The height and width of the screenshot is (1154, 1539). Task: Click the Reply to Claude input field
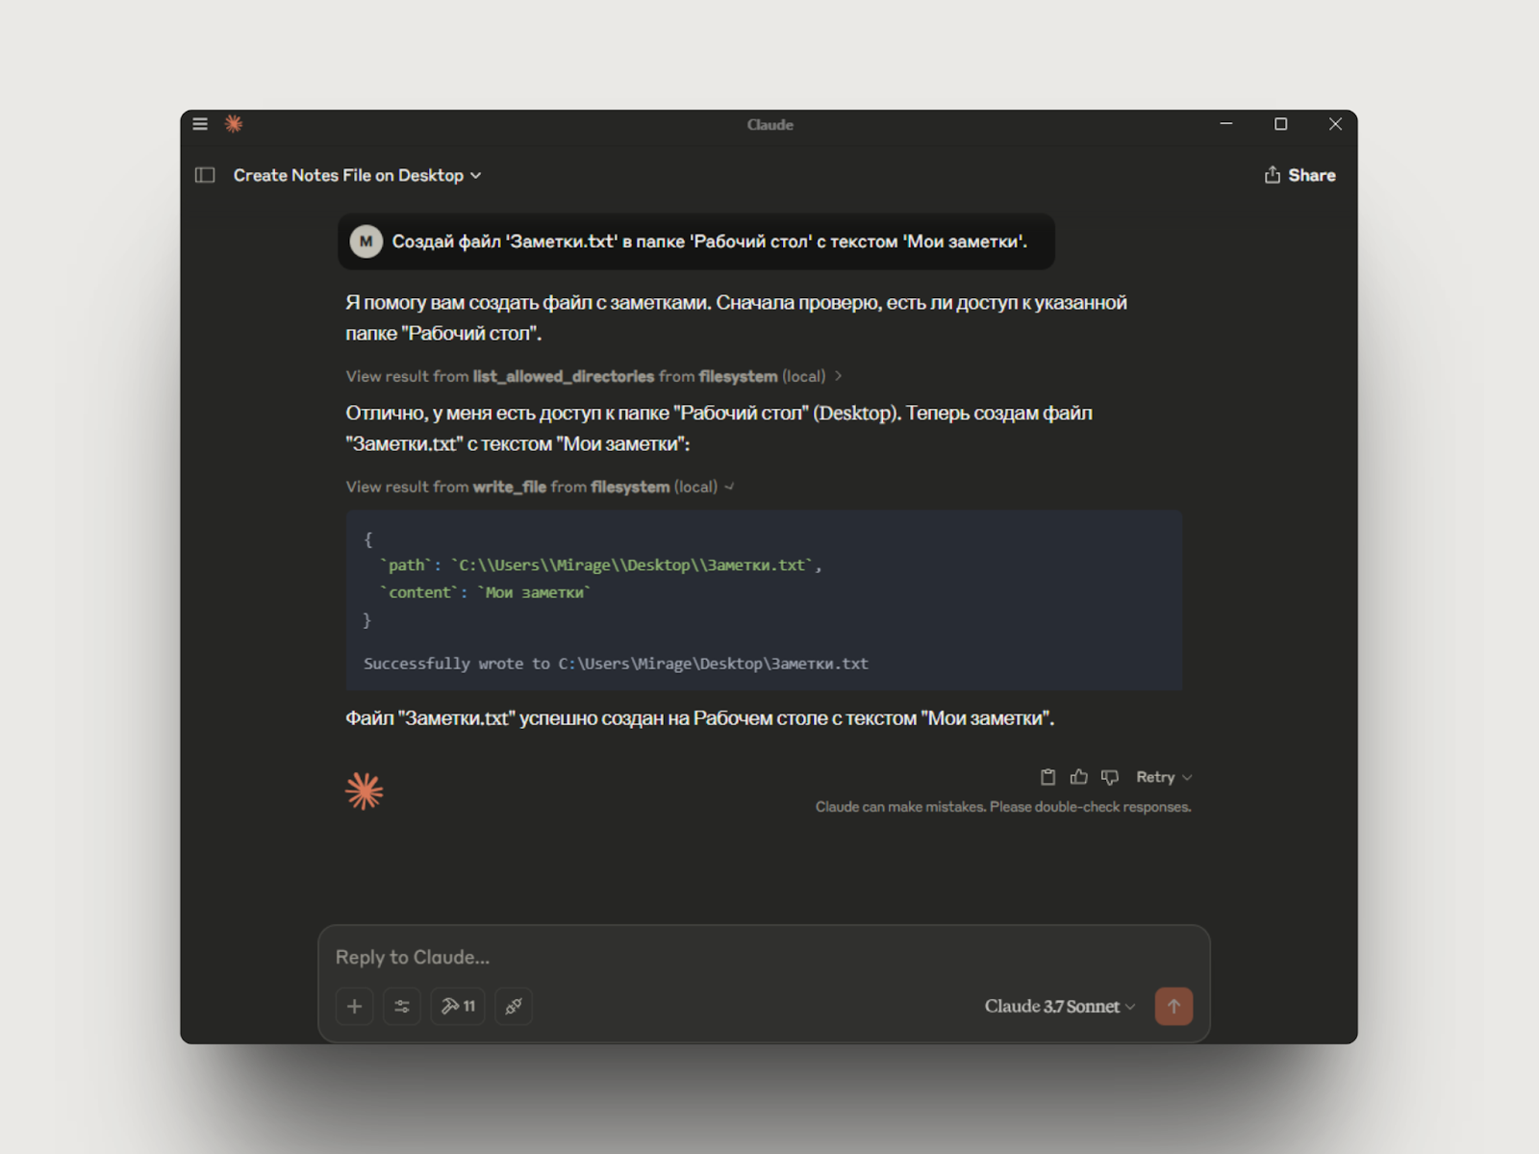click(x=760, y=957)
